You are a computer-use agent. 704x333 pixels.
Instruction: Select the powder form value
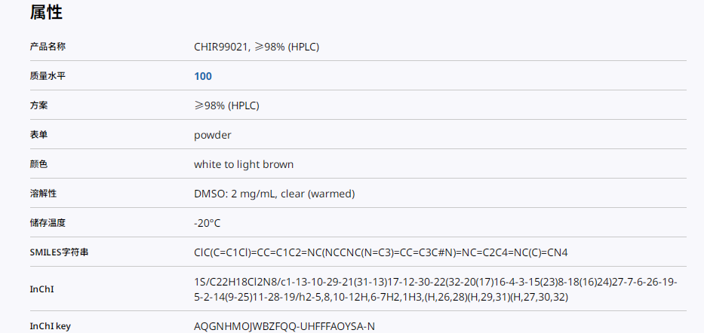[x=212, y=135]
